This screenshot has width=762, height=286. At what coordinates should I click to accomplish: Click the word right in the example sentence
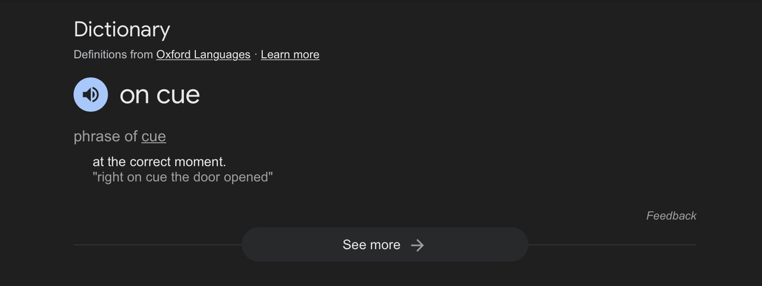click(110, 177)
